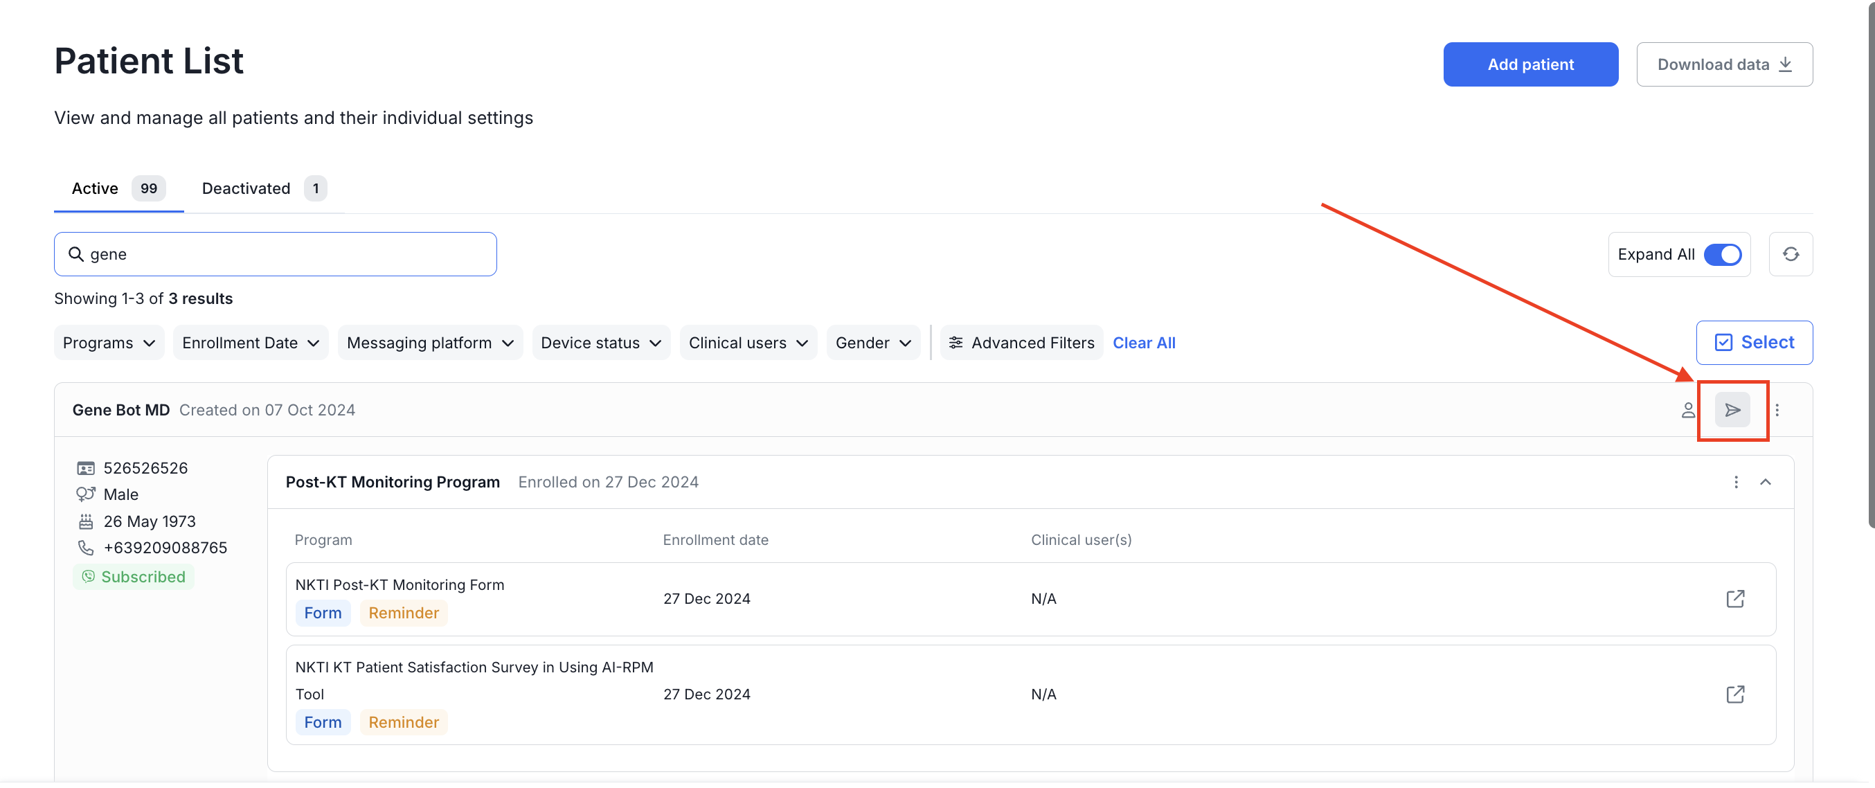Toggle the Expand All switch off

1723,254
